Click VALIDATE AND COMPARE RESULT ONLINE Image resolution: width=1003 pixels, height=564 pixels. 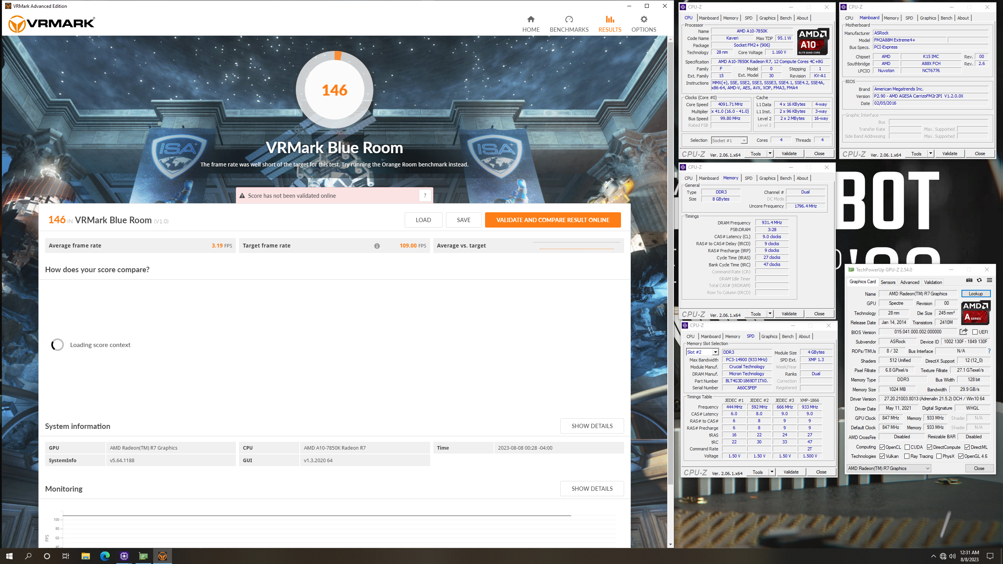[x=553, y=220]
